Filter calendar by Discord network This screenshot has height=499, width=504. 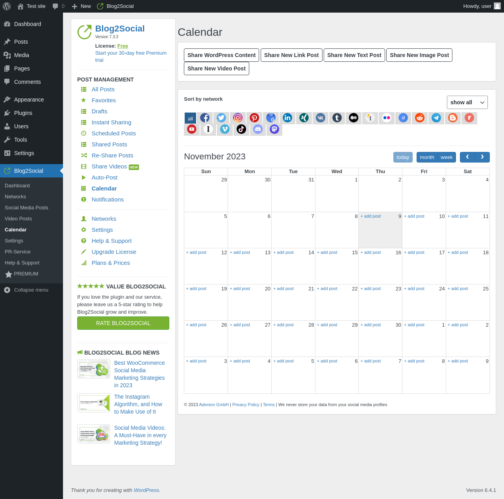coord(258,129)
